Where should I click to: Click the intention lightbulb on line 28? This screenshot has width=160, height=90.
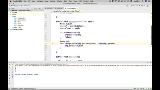pyautogui.click(x=53, y=43)
